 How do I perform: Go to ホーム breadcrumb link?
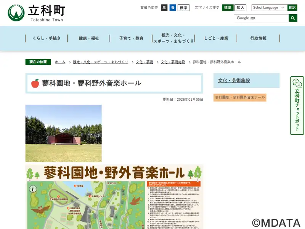coord(60,62)
